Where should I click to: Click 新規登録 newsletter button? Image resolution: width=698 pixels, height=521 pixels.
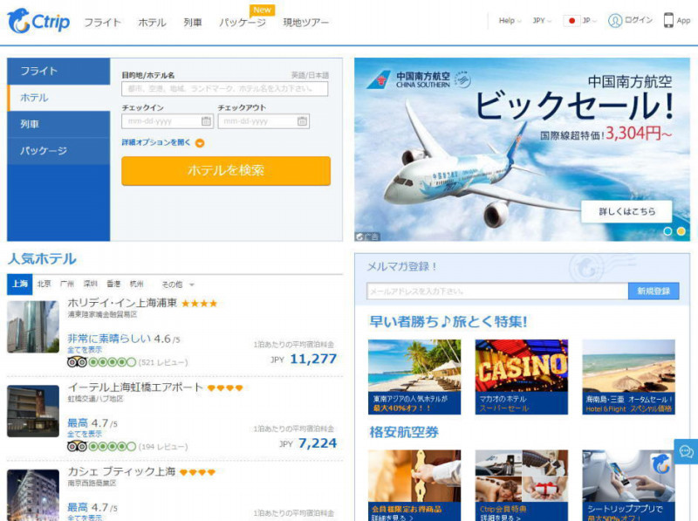pos(653,291)
